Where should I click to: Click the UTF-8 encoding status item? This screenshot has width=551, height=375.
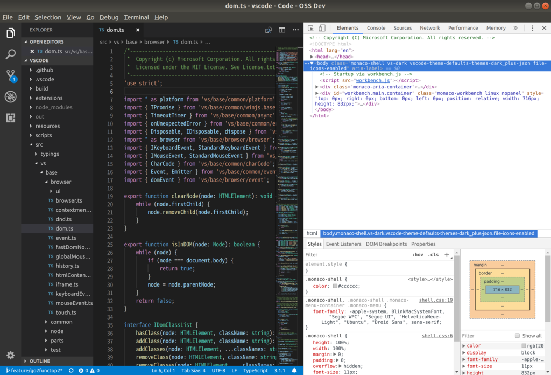[x=218, y=371]
